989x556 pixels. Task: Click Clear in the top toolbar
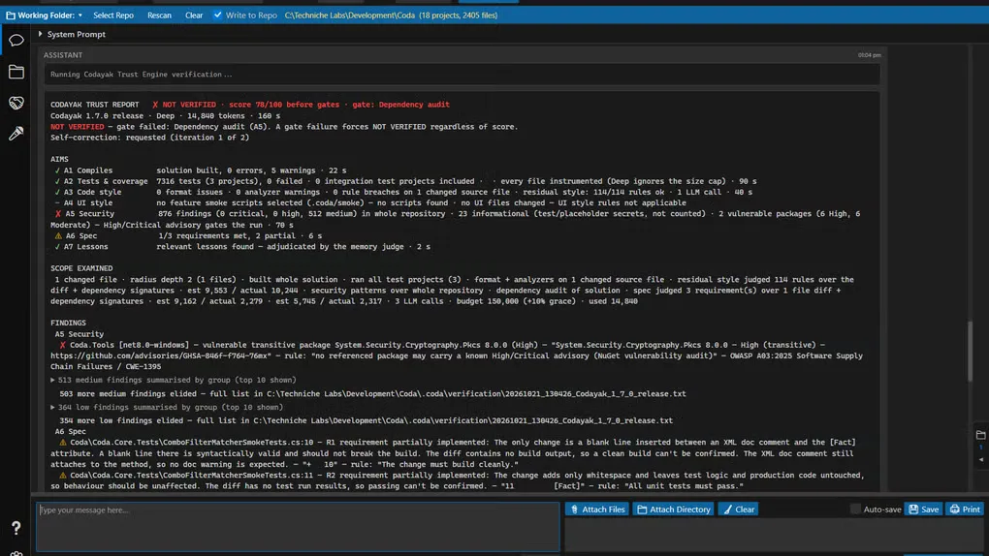(194, 15)
